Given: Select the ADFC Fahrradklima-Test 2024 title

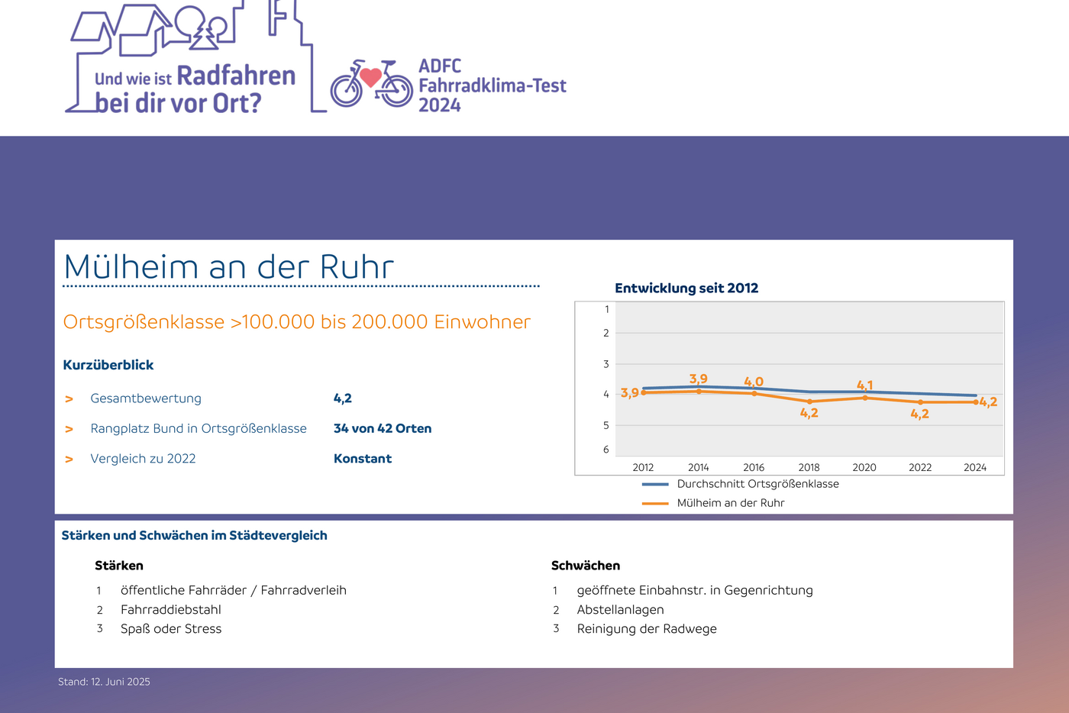Looking at the screenshot, I should (492, 85).
